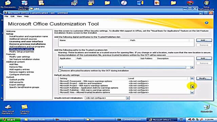Select Office security settings item
This screenshot has height=122, width=217.
tap(21, 49)
